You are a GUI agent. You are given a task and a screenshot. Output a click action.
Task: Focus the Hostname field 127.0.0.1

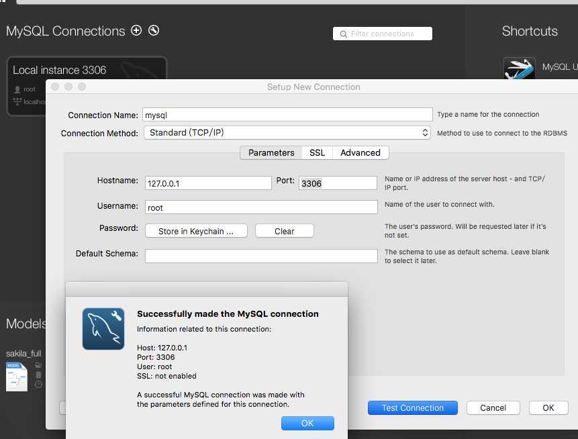pyautogui.click(x=208, y=183)
